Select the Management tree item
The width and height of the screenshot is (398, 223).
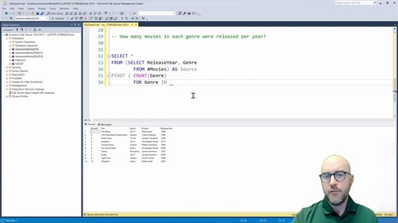[19, 85]
